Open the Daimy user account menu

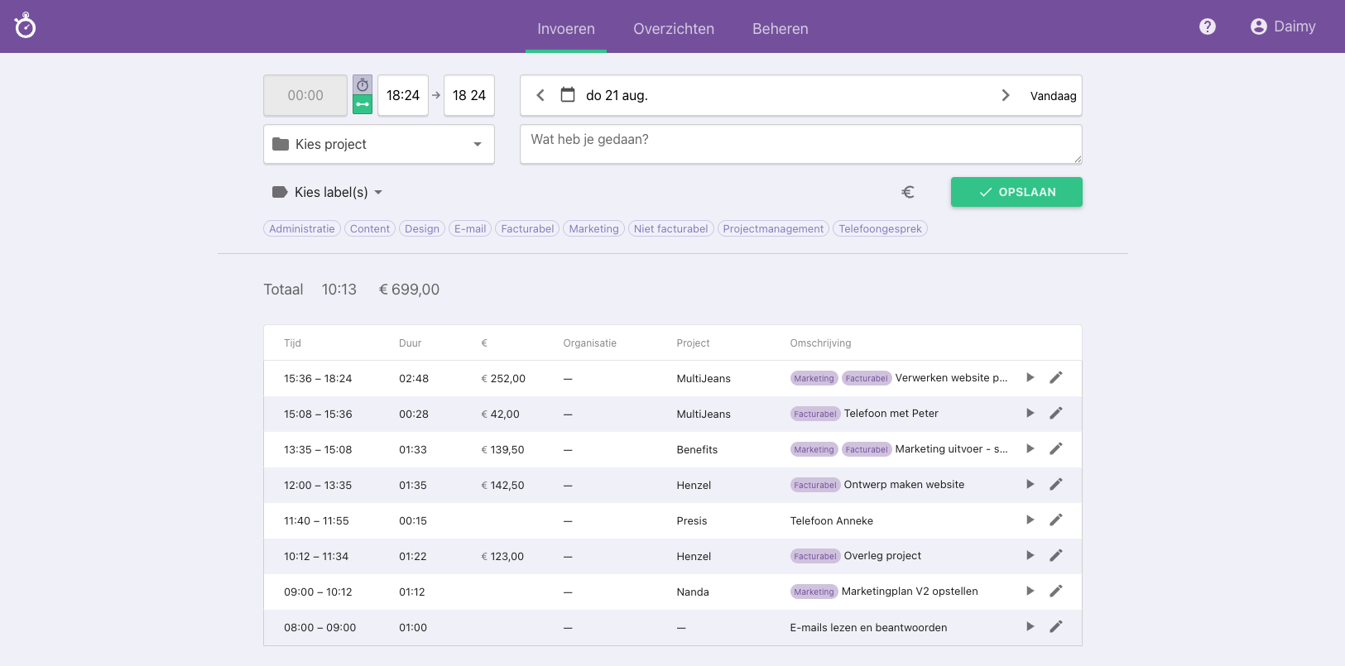(1283, 26)
